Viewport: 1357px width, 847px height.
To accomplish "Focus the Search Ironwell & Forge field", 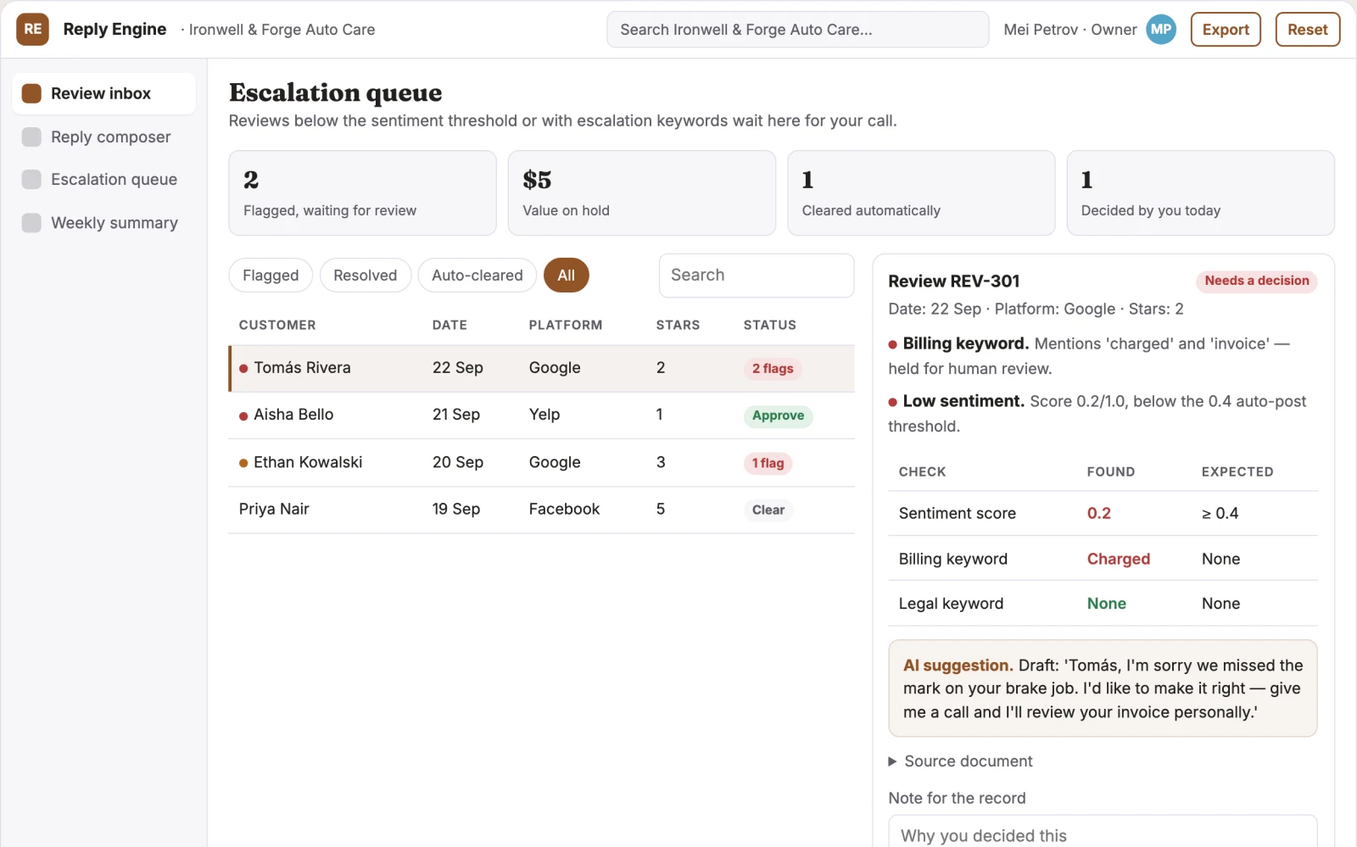I will tap(797, 30).
